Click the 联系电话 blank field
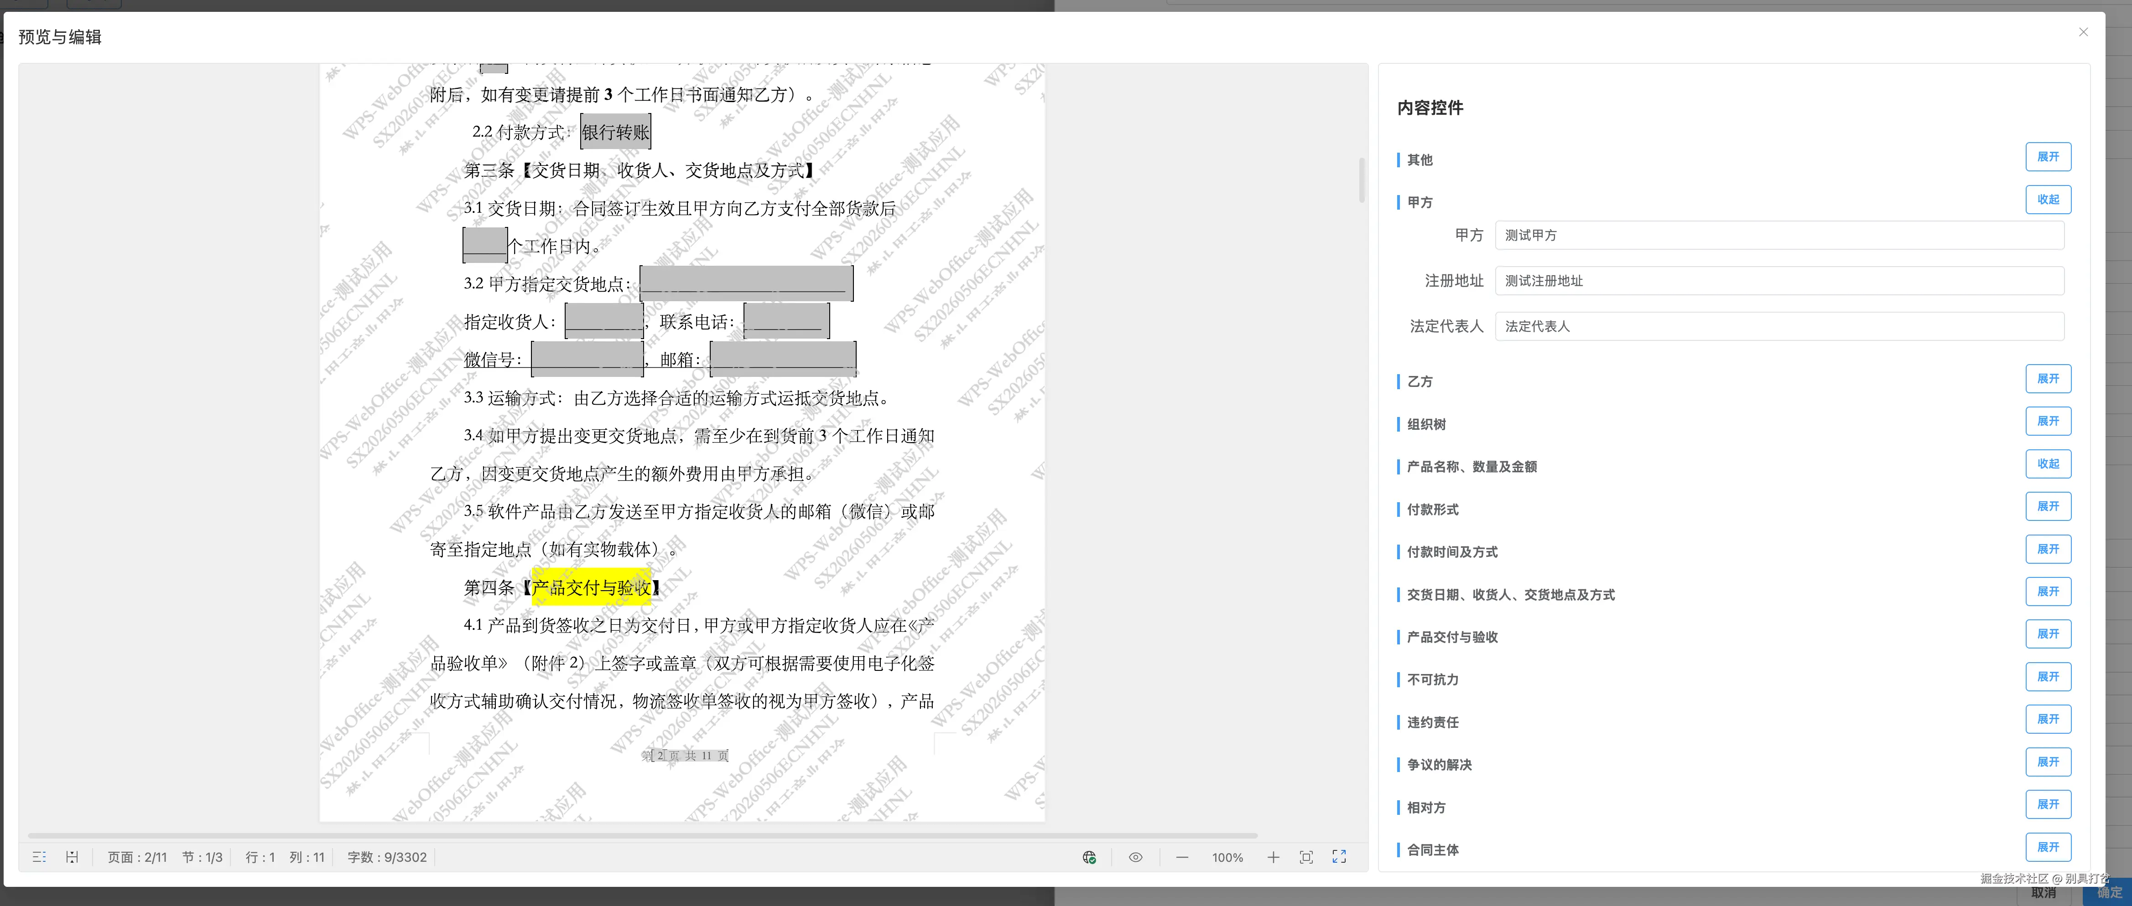 [786, 322]
